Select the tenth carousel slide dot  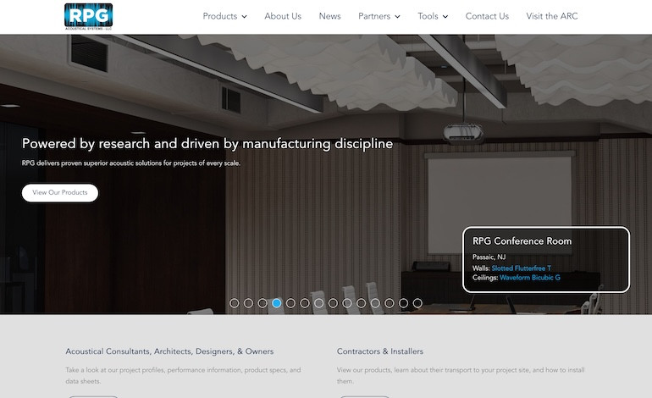362,303
